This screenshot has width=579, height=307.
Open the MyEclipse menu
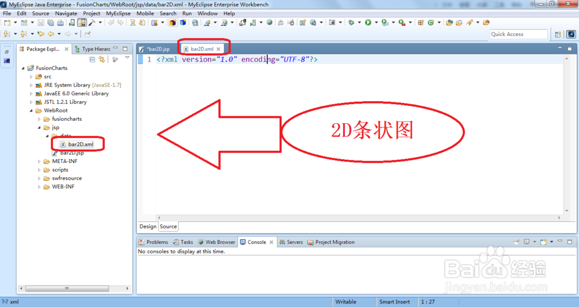pyautogui.click(x=118, y=13)
